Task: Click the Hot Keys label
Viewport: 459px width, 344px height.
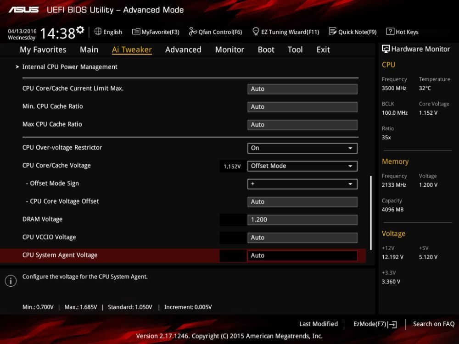Action: pyautogui.click(x=407, y=32)
